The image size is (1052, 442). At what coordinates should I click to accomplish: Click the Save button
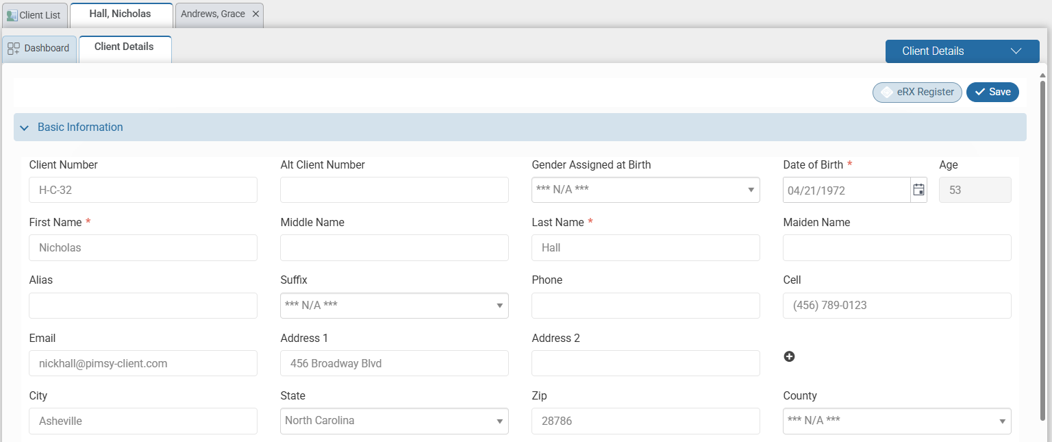[x=992, y=91]
